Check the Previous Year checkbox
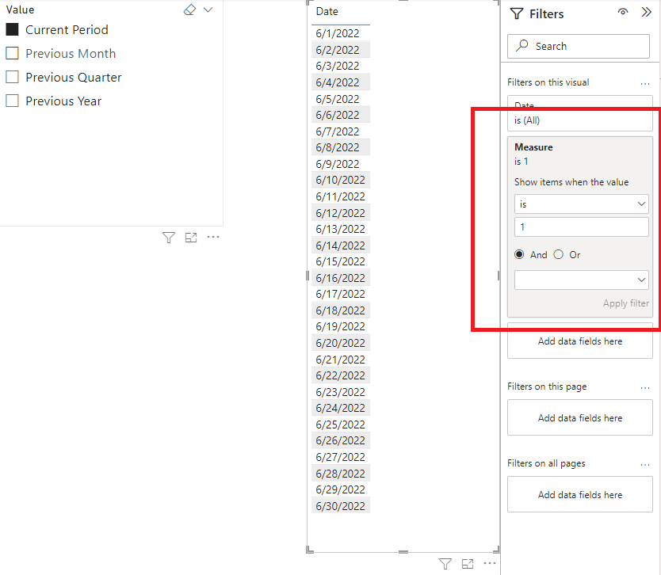This screenshot has width=661, height=575. (x=12, y=101)
